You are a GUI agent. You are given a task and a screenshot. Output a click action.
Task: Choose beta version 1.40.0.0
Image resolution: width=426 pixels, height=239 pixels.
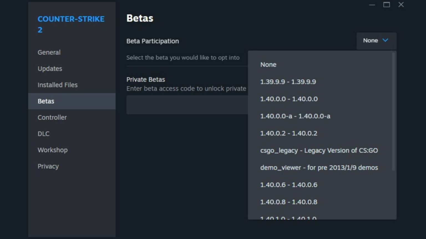click(x=289, y=99)
